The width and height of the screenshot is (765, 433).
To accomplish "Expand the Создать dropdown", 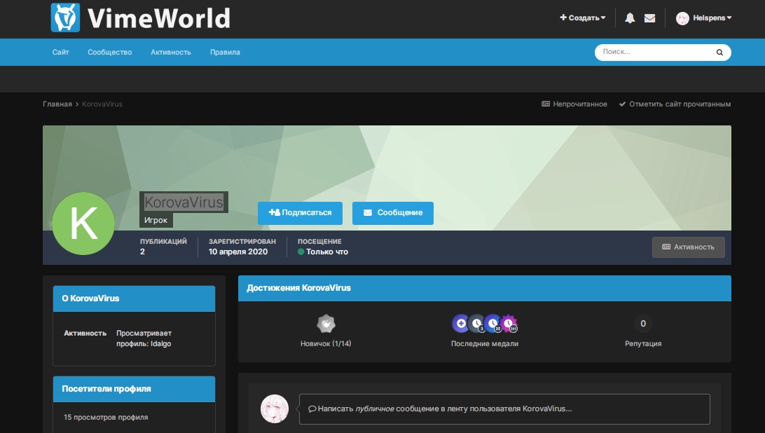I will tap(583, 18).
